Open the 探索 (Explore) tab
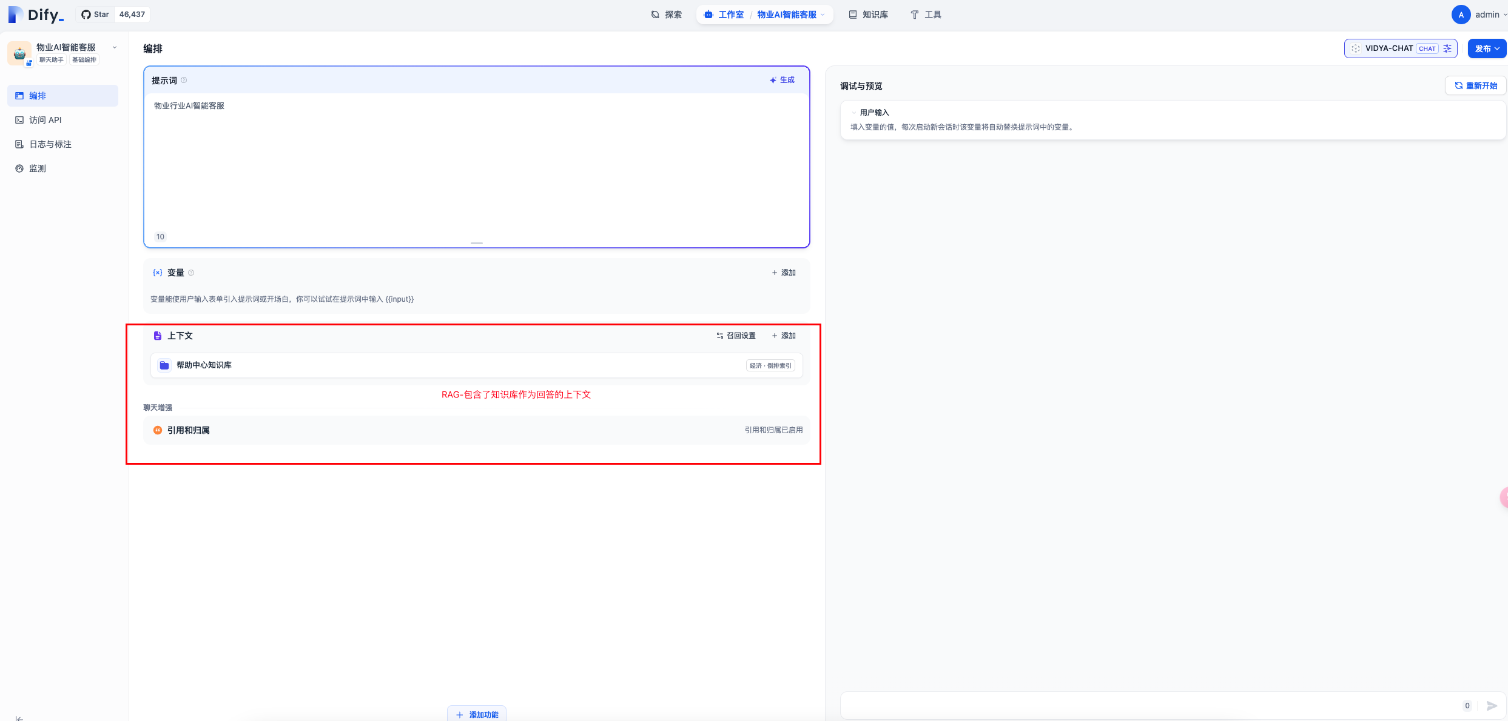 (667, 15)
